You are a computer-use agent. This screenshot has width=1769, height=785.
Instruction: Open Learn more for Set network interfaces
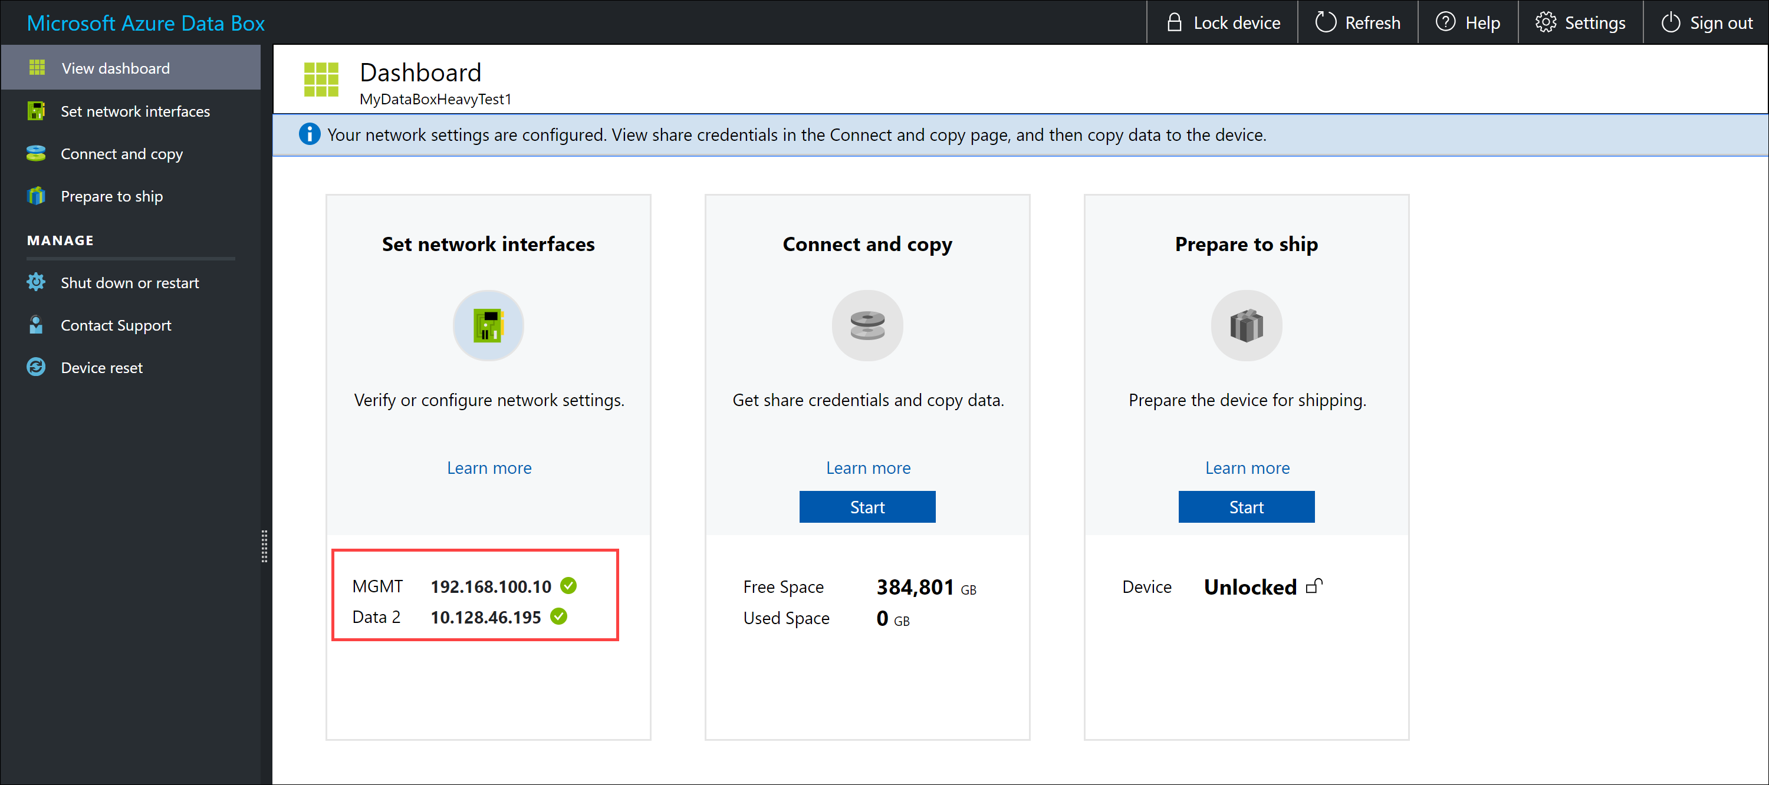coord(488,466)
